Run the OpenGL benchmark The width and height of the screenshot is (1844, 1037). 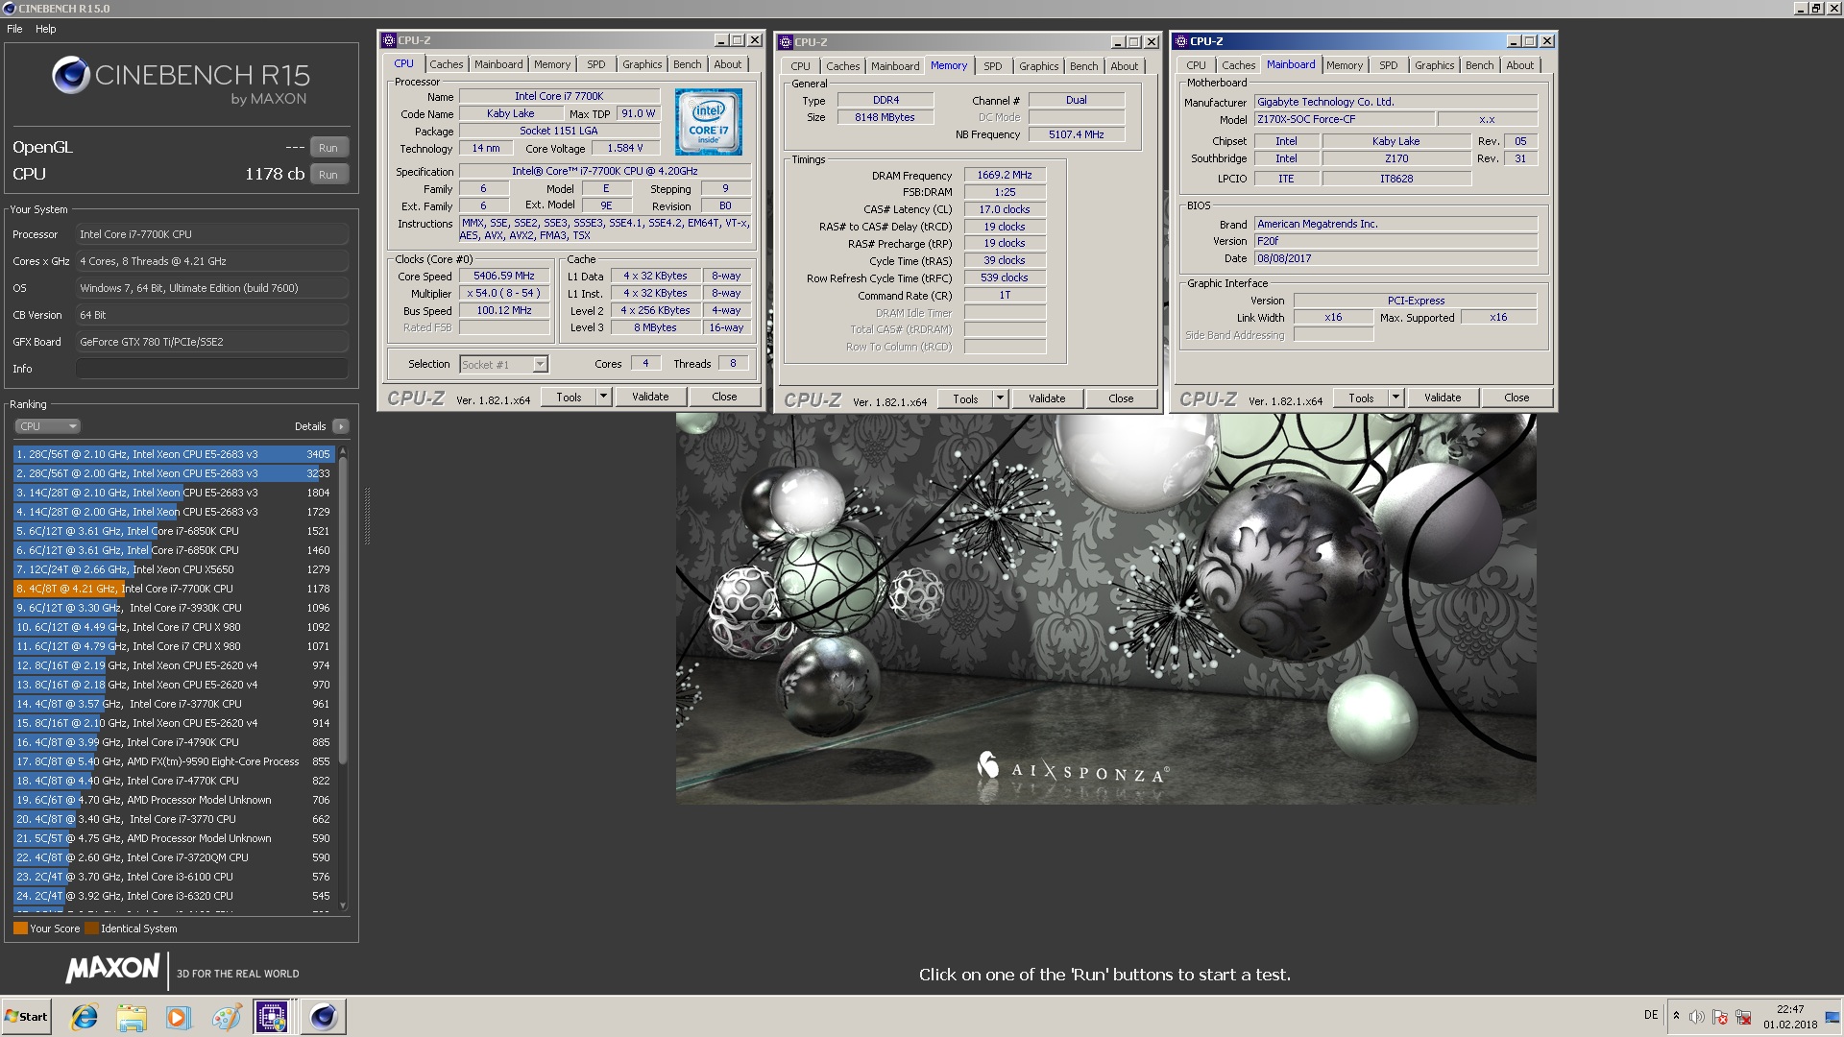coord(328,148)
